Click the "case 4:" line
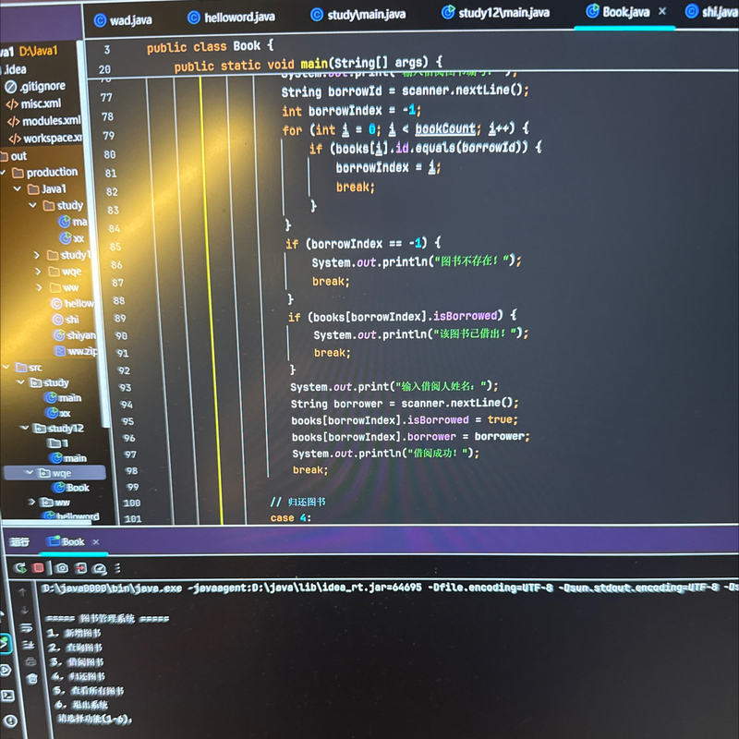Image resolution: width=739 pixels, height=739 pixels. coord(291,517)
